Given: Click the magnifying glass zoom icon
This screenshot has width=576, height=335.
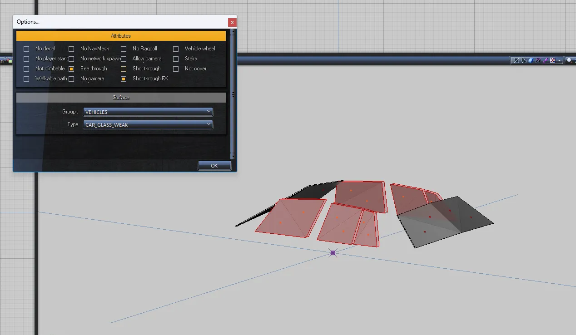Looking at the screenshot, I should click(x=570, y=60).
